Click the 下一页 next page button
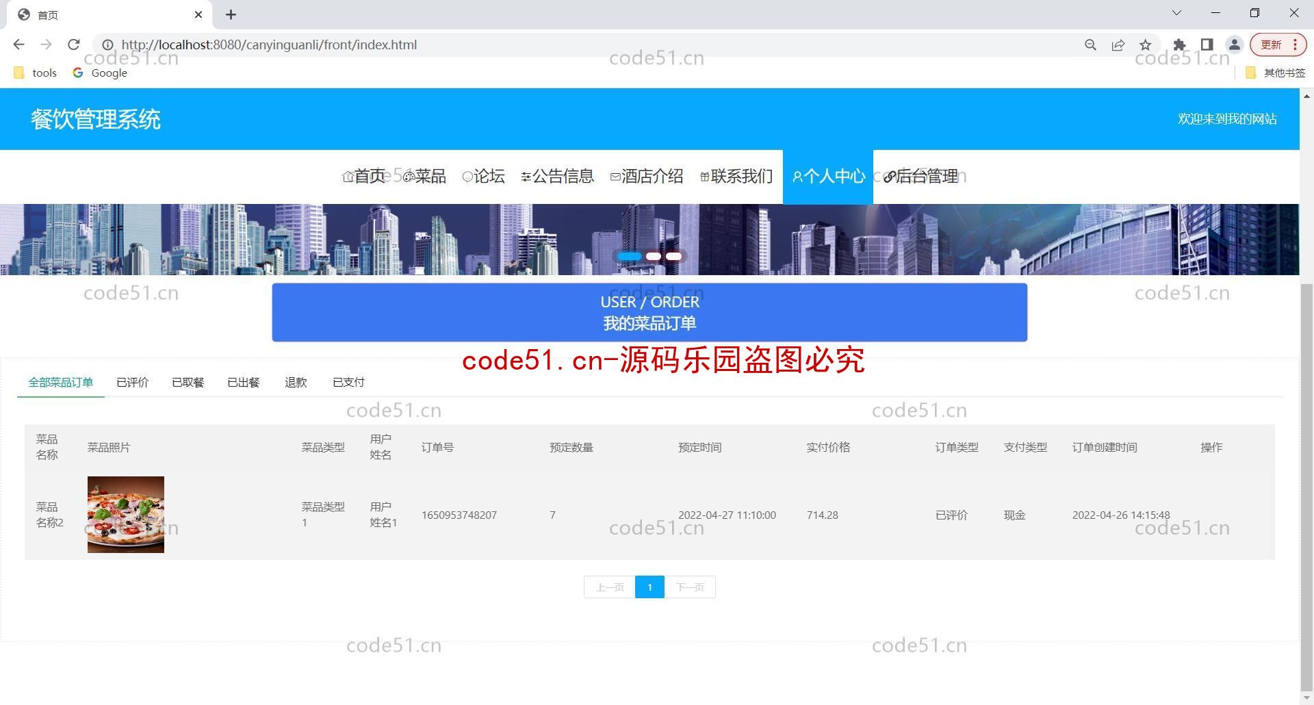 (690, 587)
